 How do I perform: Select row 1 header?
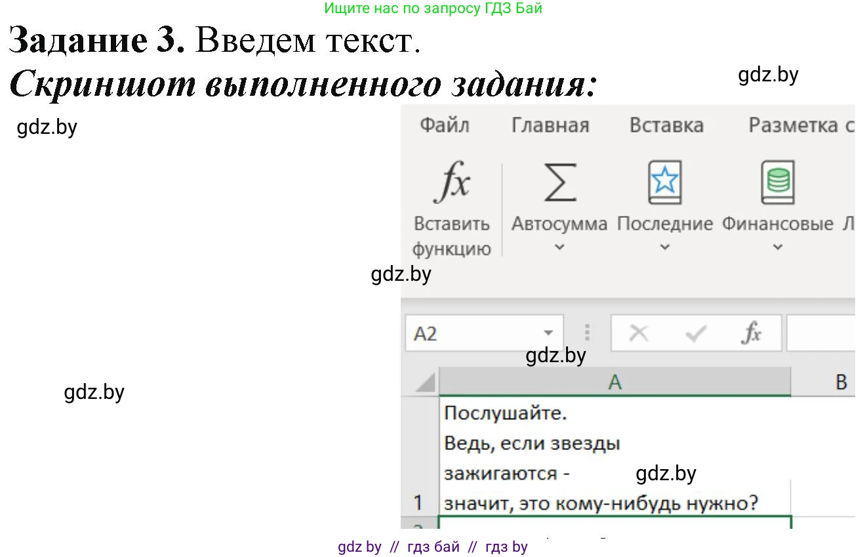419,502
